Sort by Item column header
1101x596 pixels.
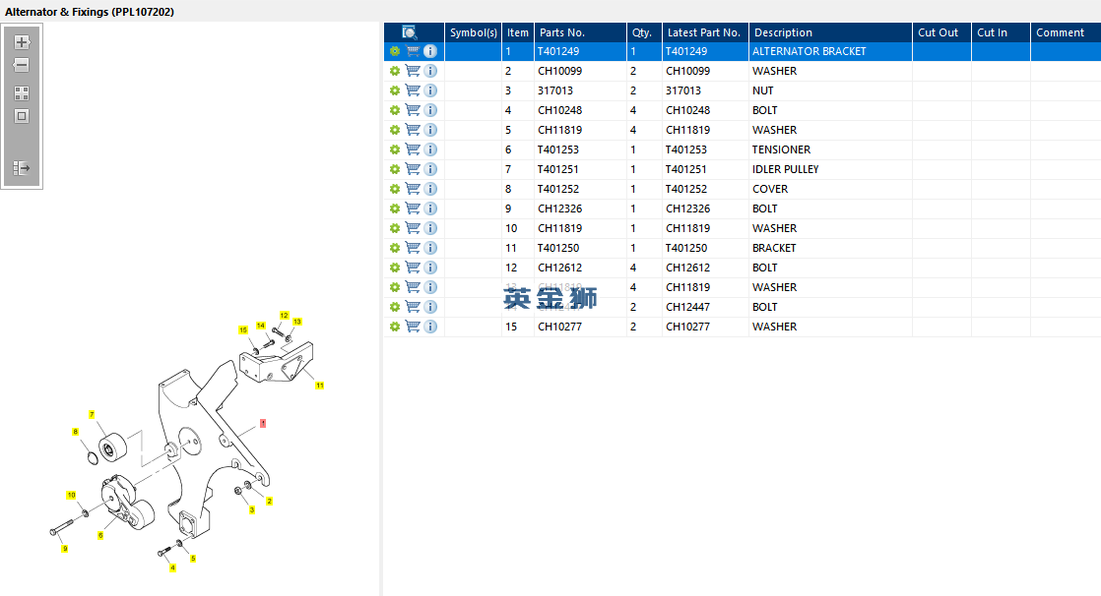click(517, 32)
